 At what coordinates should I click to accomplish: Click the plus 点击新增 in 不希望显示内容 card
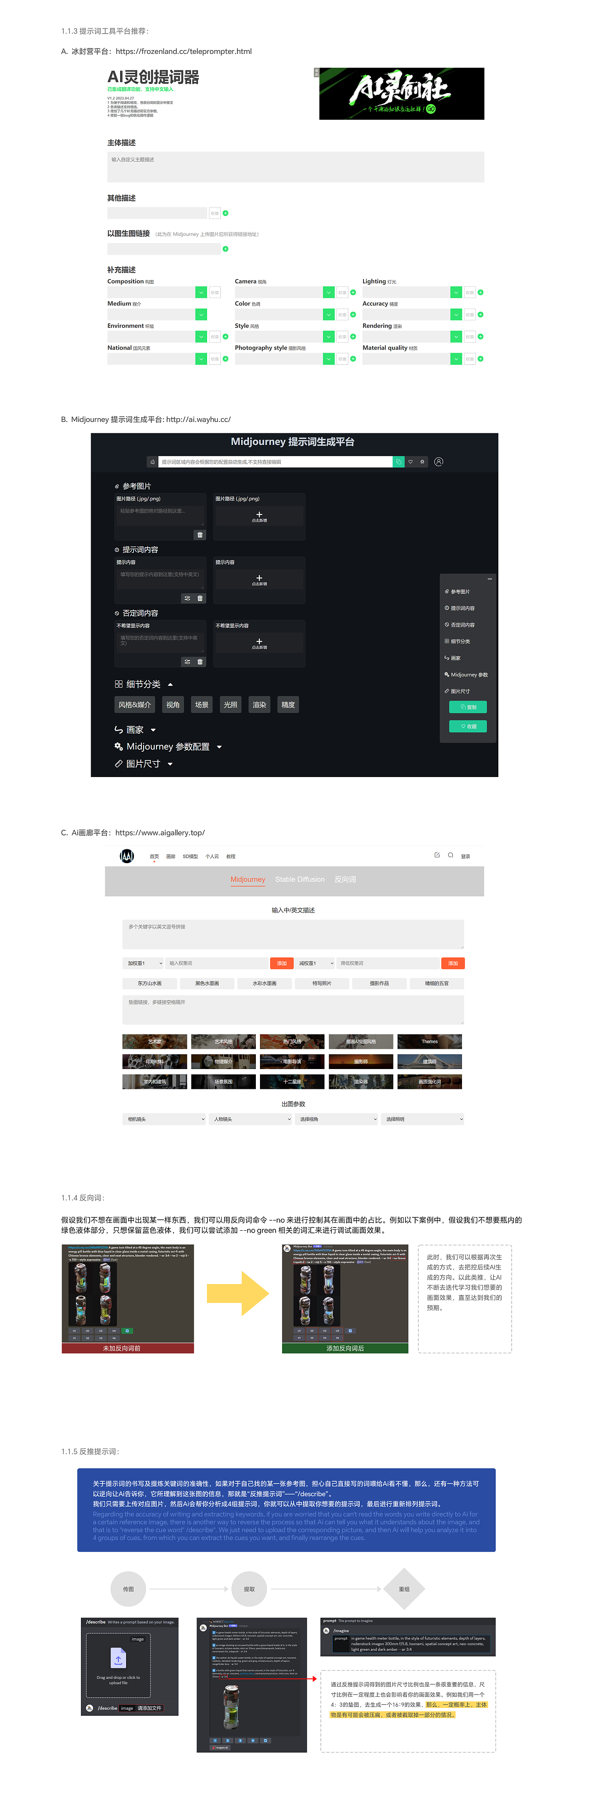pyautogui.click(x=260, y=643)
